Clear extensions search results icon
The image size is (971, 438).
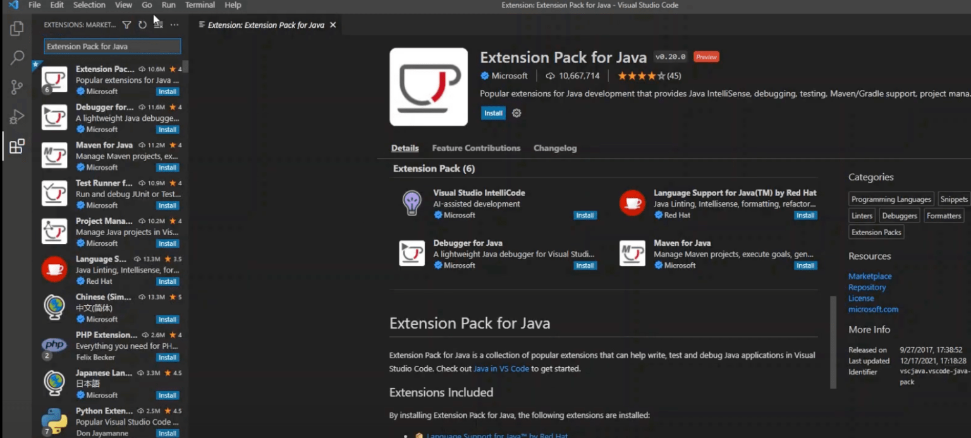click(159, 25)
